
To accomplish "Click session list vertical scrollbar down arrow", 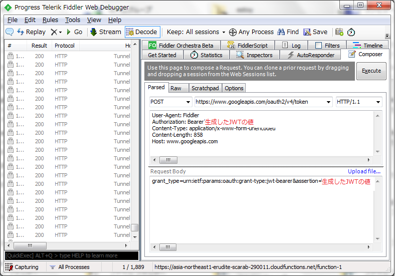I will pyautogui.click(x=135, y=237).
